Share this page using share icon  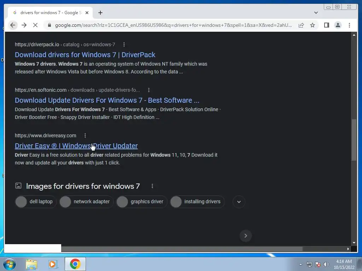coord(301,25)
